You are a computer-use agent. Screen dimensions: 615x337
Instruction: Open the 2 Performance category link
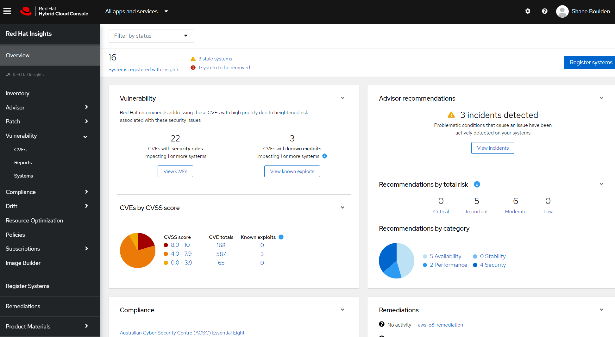pyautogui.click(x=449, y=265)
